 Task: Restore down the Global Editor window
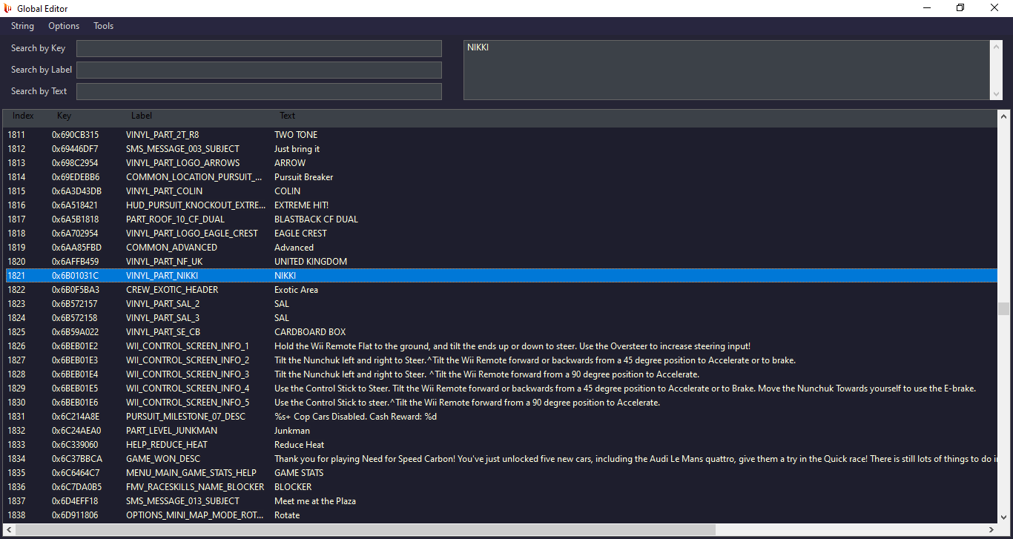(960, 8)
